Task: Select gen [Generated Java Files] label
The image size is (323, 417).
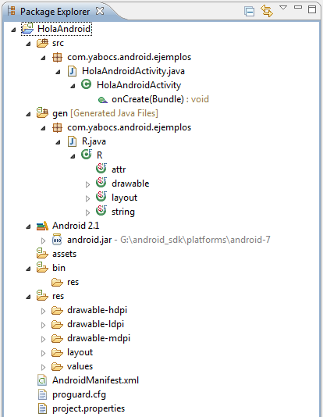Action: (x=105, y=113)
